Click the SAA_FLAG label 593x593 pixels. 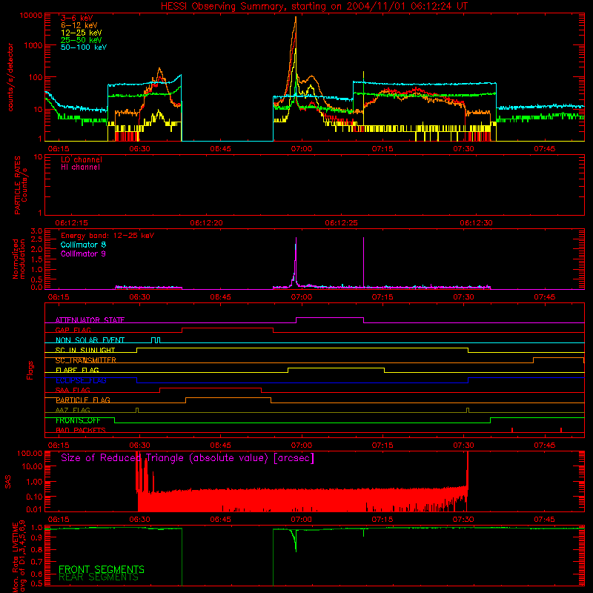click(x=73, y=390)
